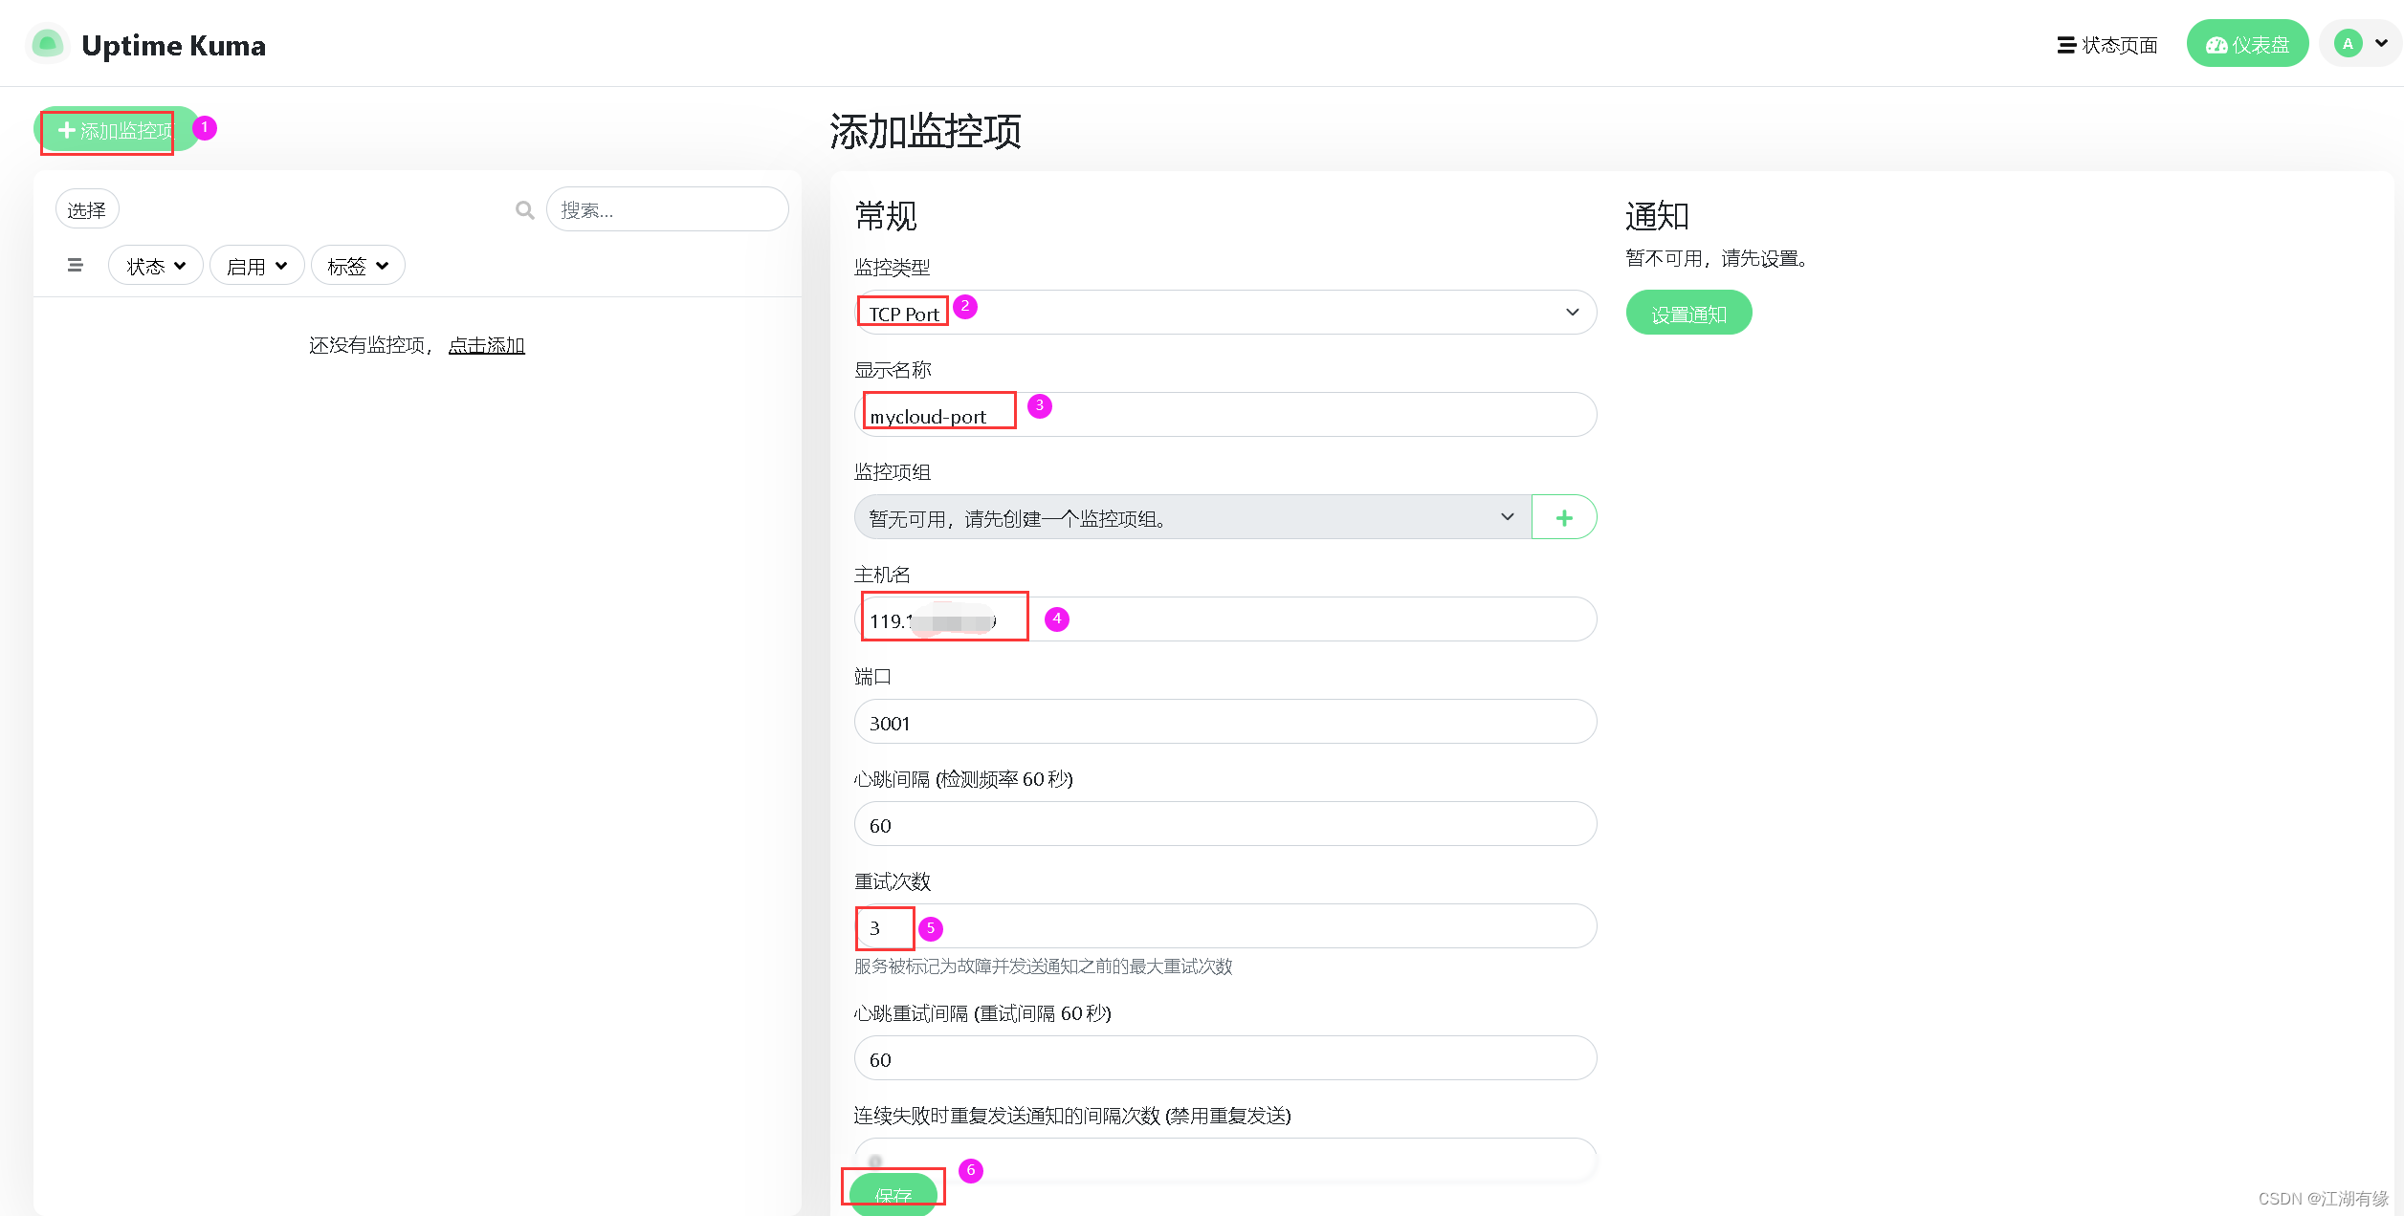Edit the 重试次数 field showing 3
The image size is (2404, 1216).
pos(1225,926)
